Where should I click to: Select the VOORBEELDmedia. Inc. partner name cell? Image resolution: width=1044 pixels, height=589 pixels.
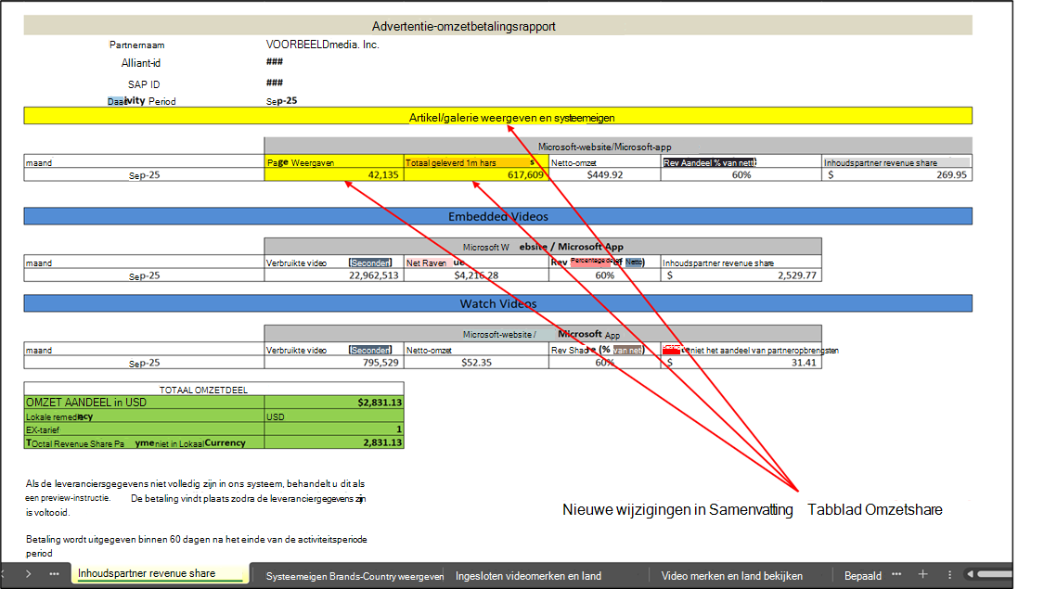tap(322, 45)
